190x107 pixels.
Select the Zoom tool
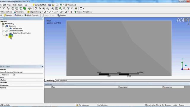[44, 8]
